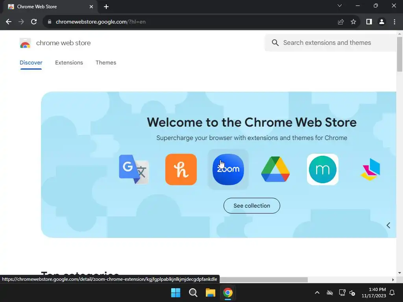This screenshot has height=302, width=403.
Task: Click the address bar URL
Action: [x=100, y=22]
